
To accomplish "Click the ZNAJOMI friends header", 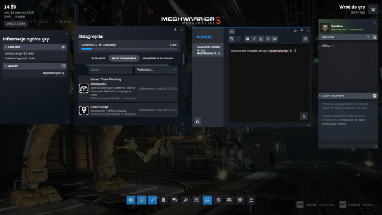I will [328, 37].
